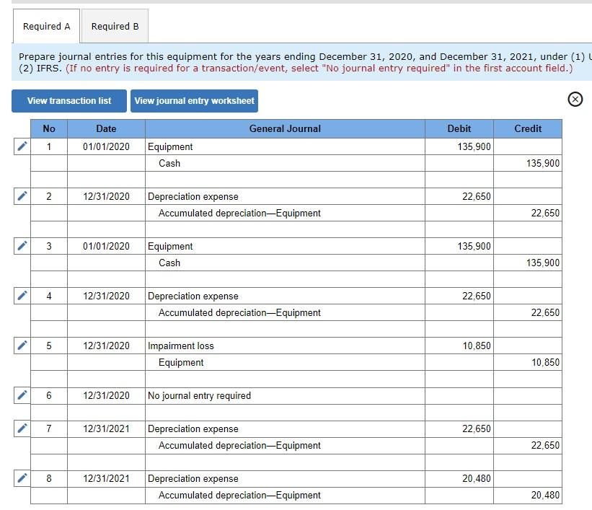Click the pencil icon for journal entry 1

(x=22, y=146)
